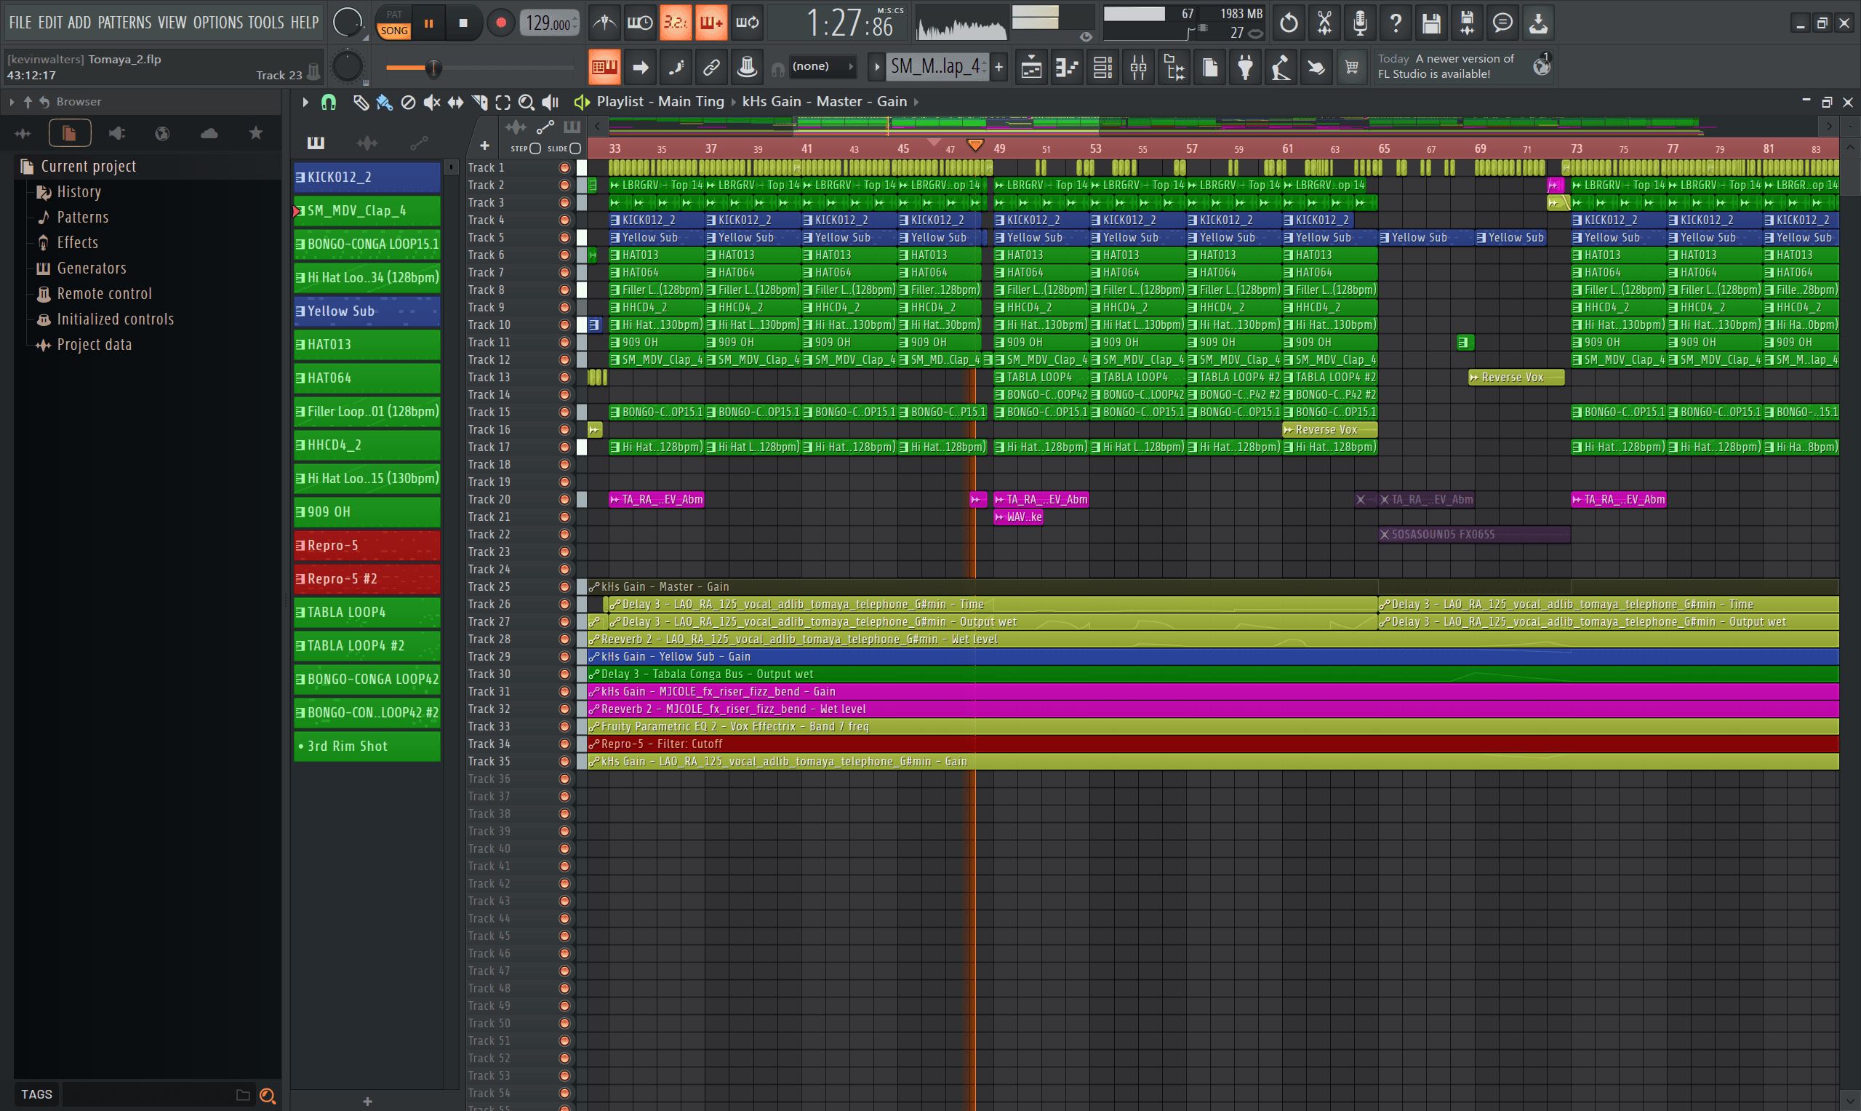1861x1111 pixels.
Task: Open the Channel rack
Action: (x=1103, y=68)
